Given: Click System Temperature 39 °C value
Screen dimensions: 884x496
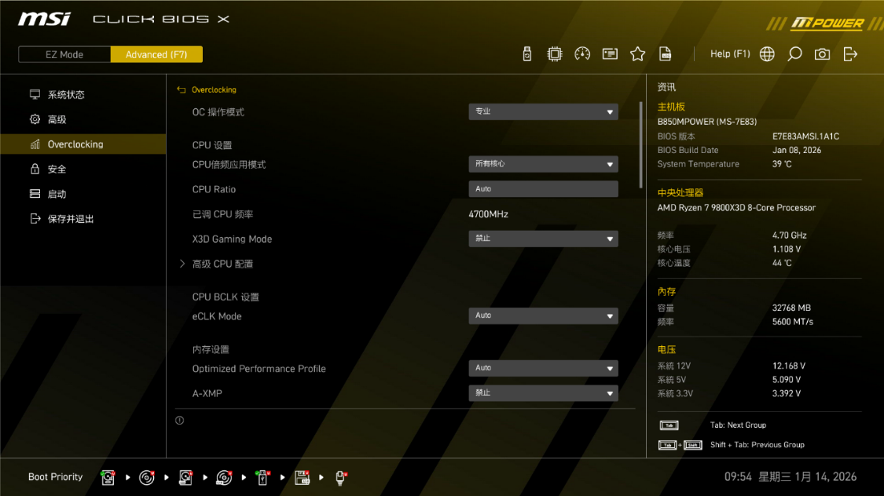Looking at the screenshot, I should point(782,164).
